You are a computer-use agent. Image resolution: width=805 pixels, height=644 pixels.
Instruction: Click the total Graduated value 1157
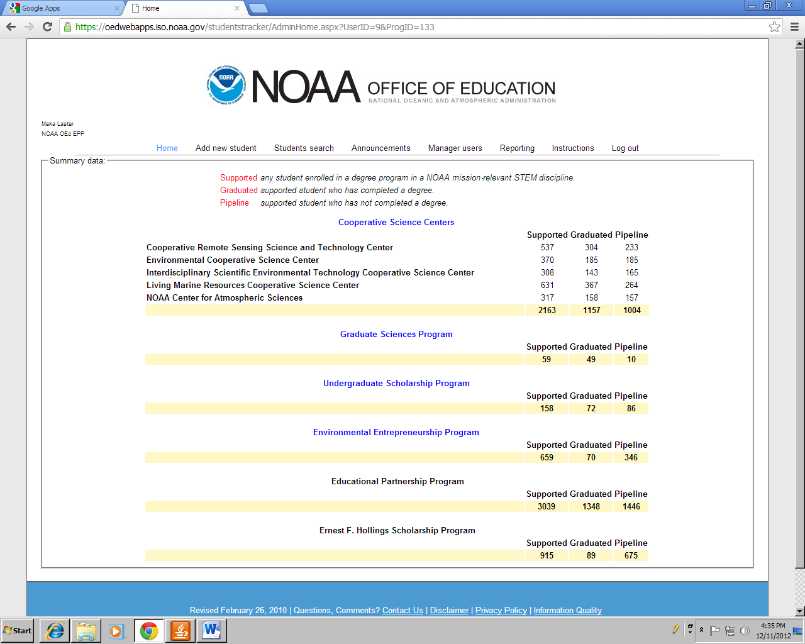point(592,311)
